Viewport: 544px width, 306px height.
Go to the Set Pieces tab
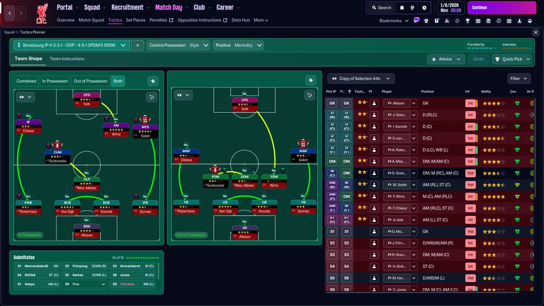pyautogui.click(x=136, y=20)
